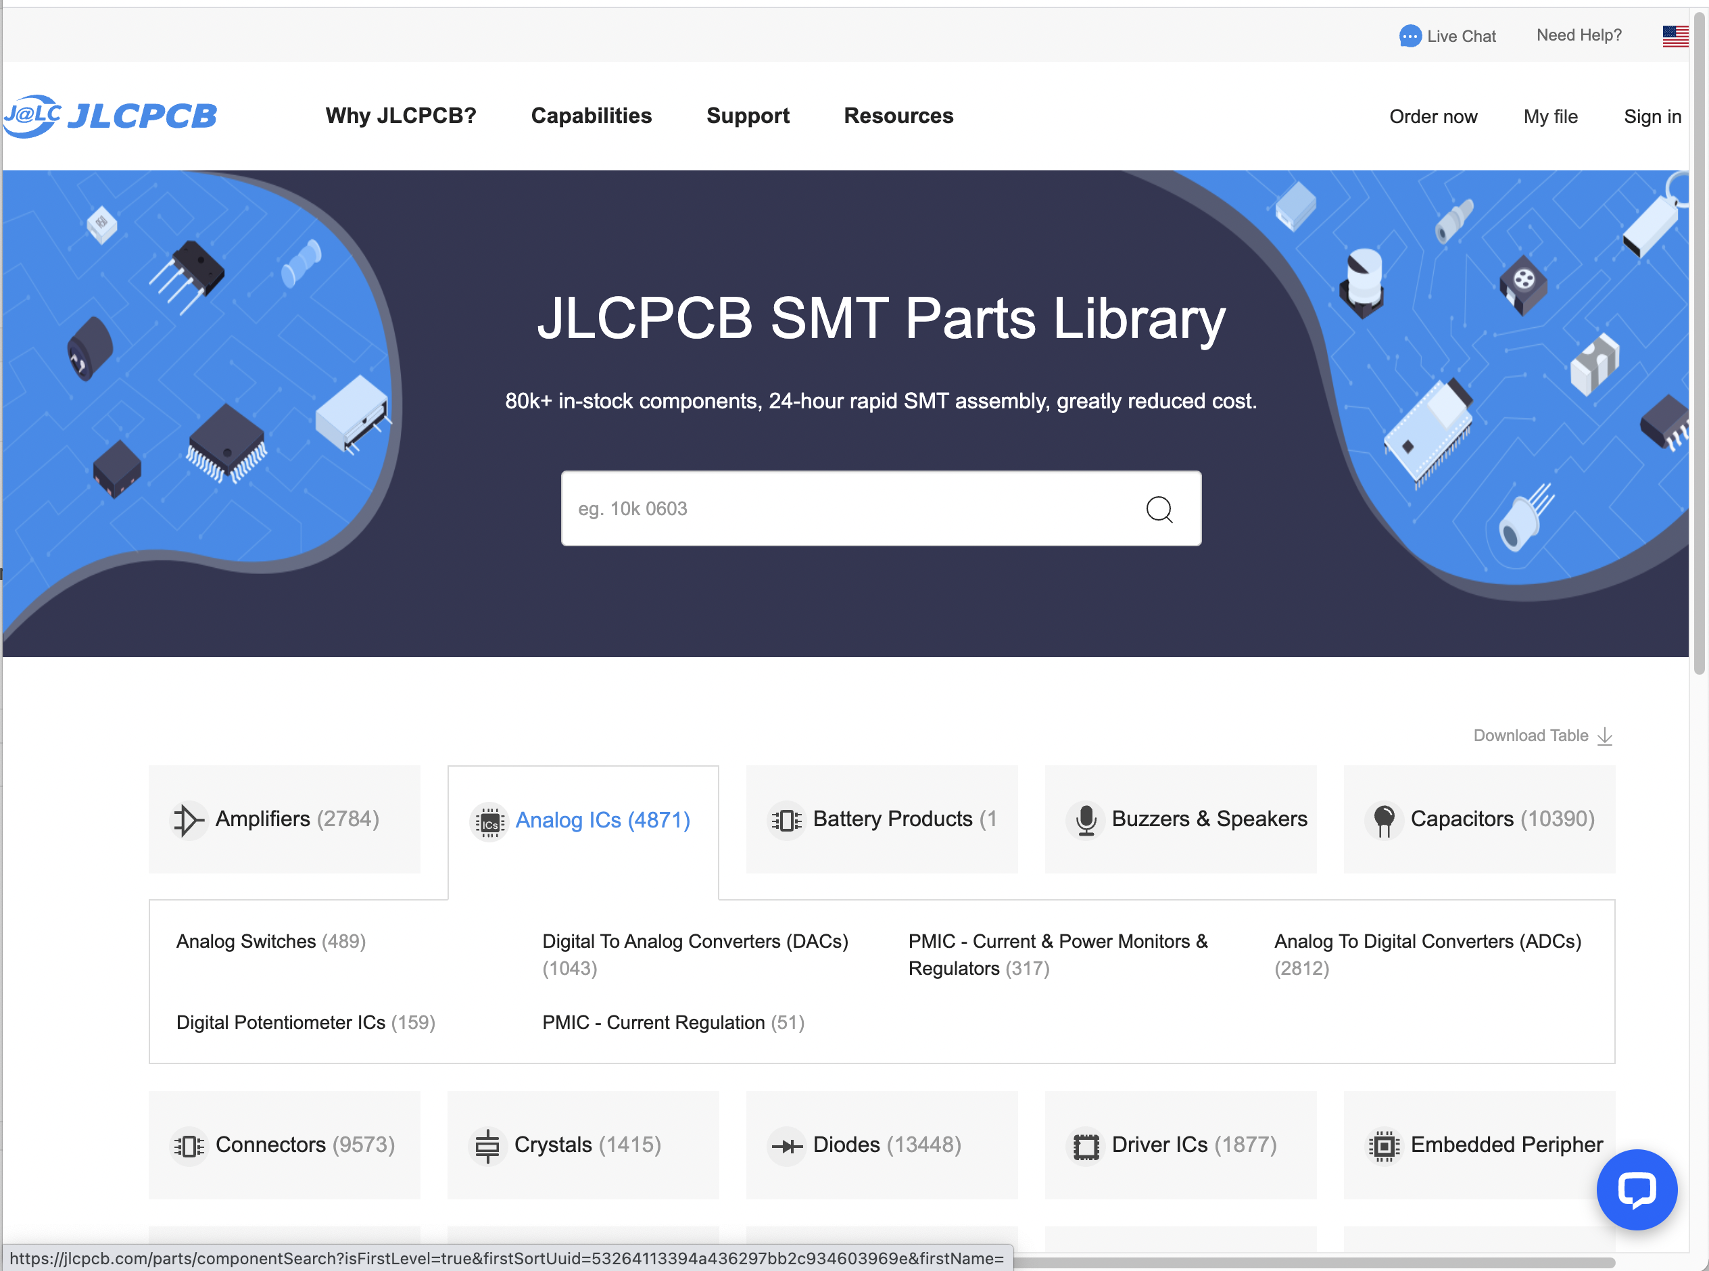Select the Connectors (9573) category
1709x1271 pixels.
[285, 1145]
